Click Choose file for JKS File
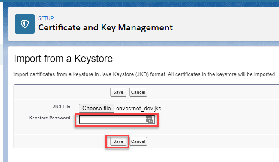 (x=96, y=108)
